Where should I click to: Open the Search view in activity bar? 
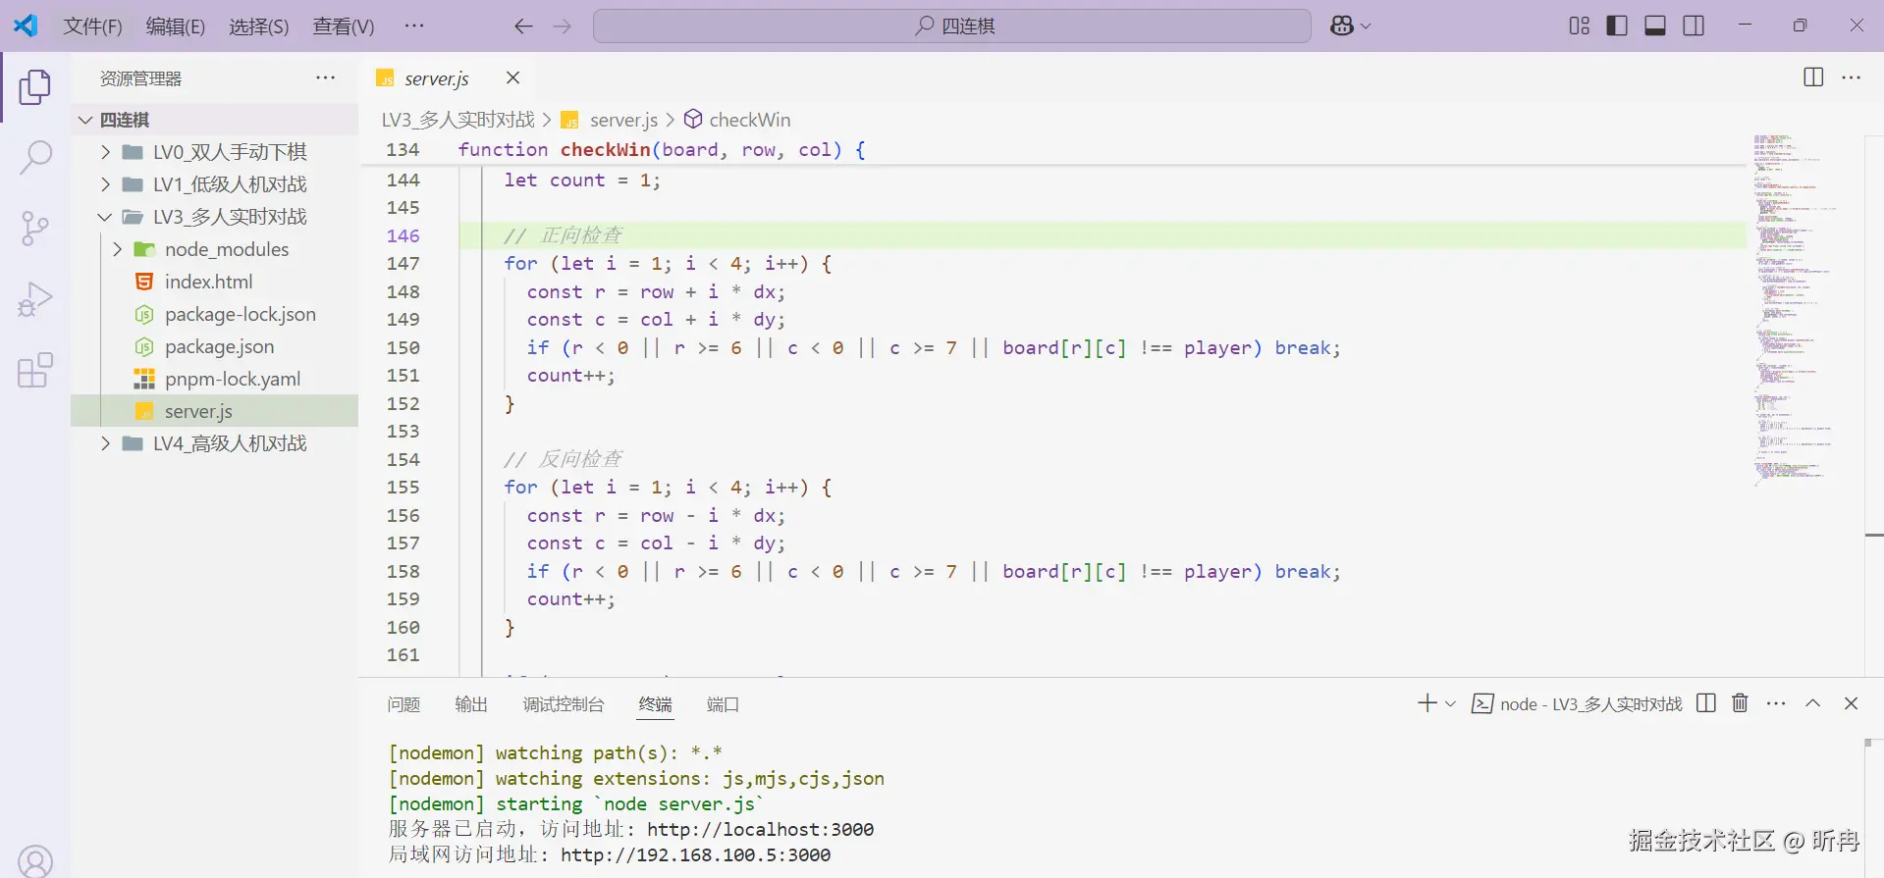pyautogui.click(x=35, y=157)
